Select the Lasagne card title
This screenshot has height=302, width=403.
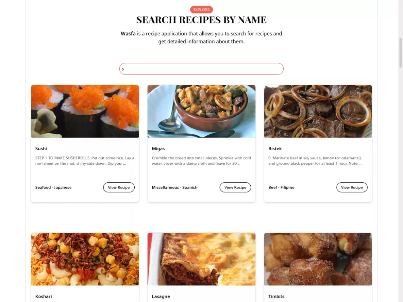(x=161, y=296)
